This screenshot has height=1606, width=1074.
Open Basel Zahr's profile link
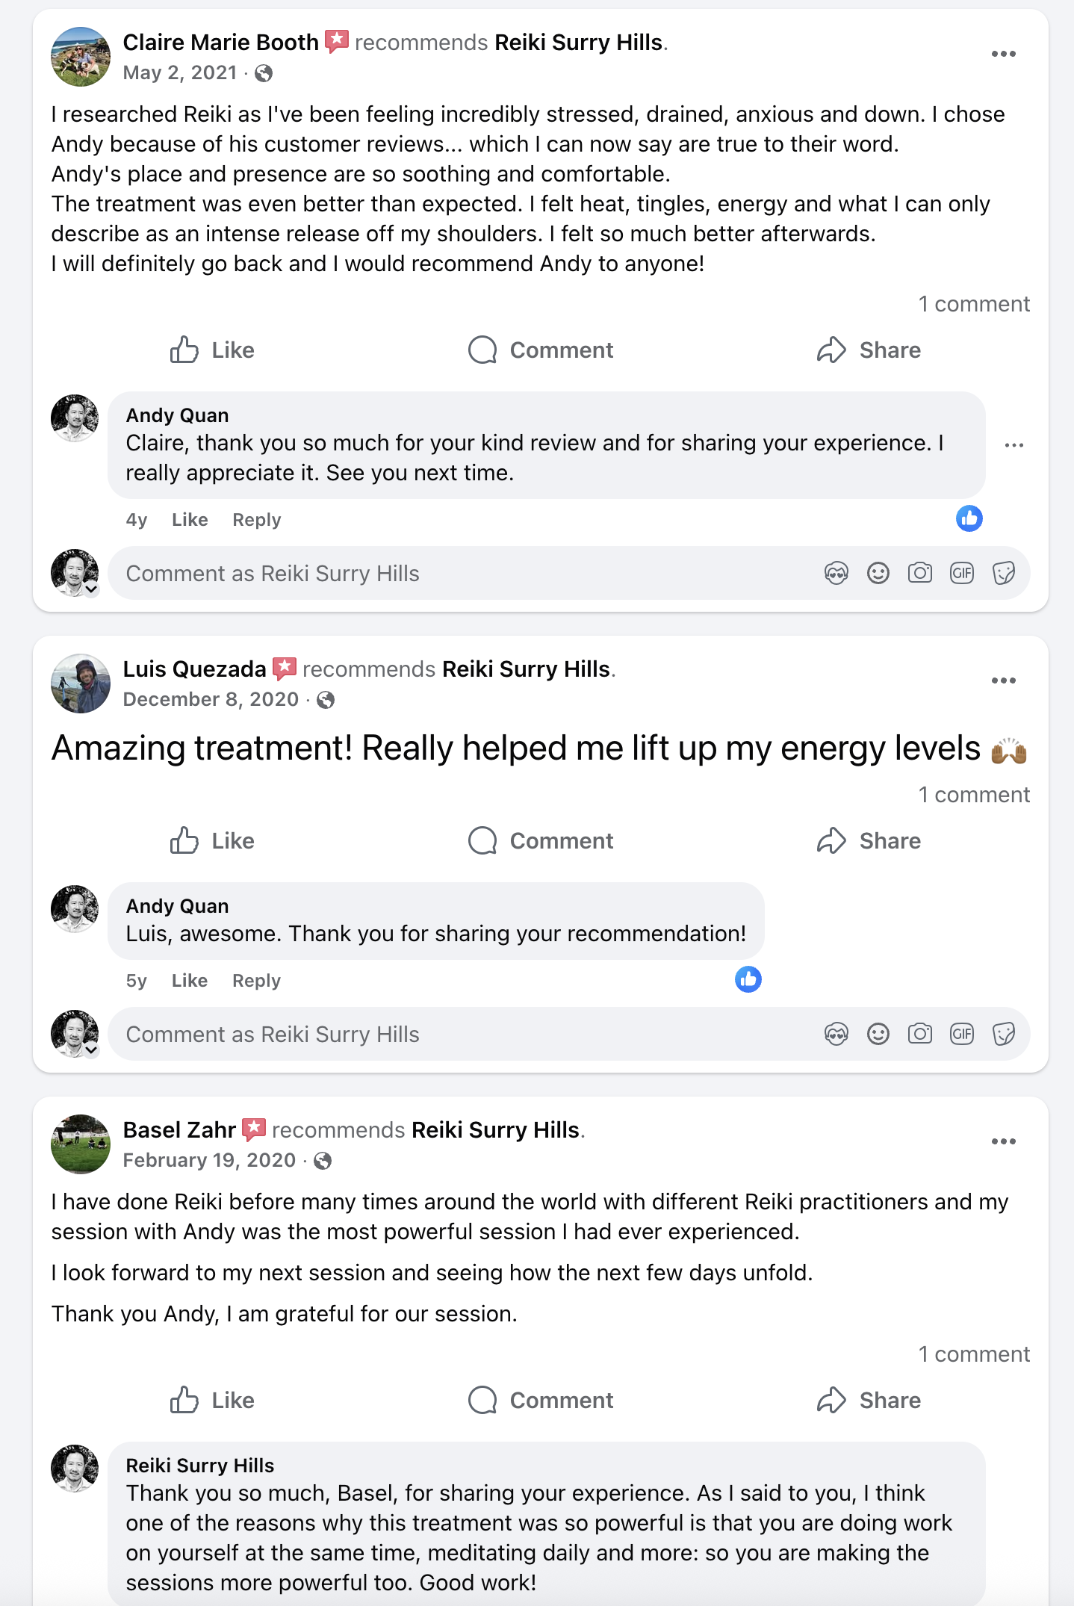pyautogui.click(x=179, y=1129)
